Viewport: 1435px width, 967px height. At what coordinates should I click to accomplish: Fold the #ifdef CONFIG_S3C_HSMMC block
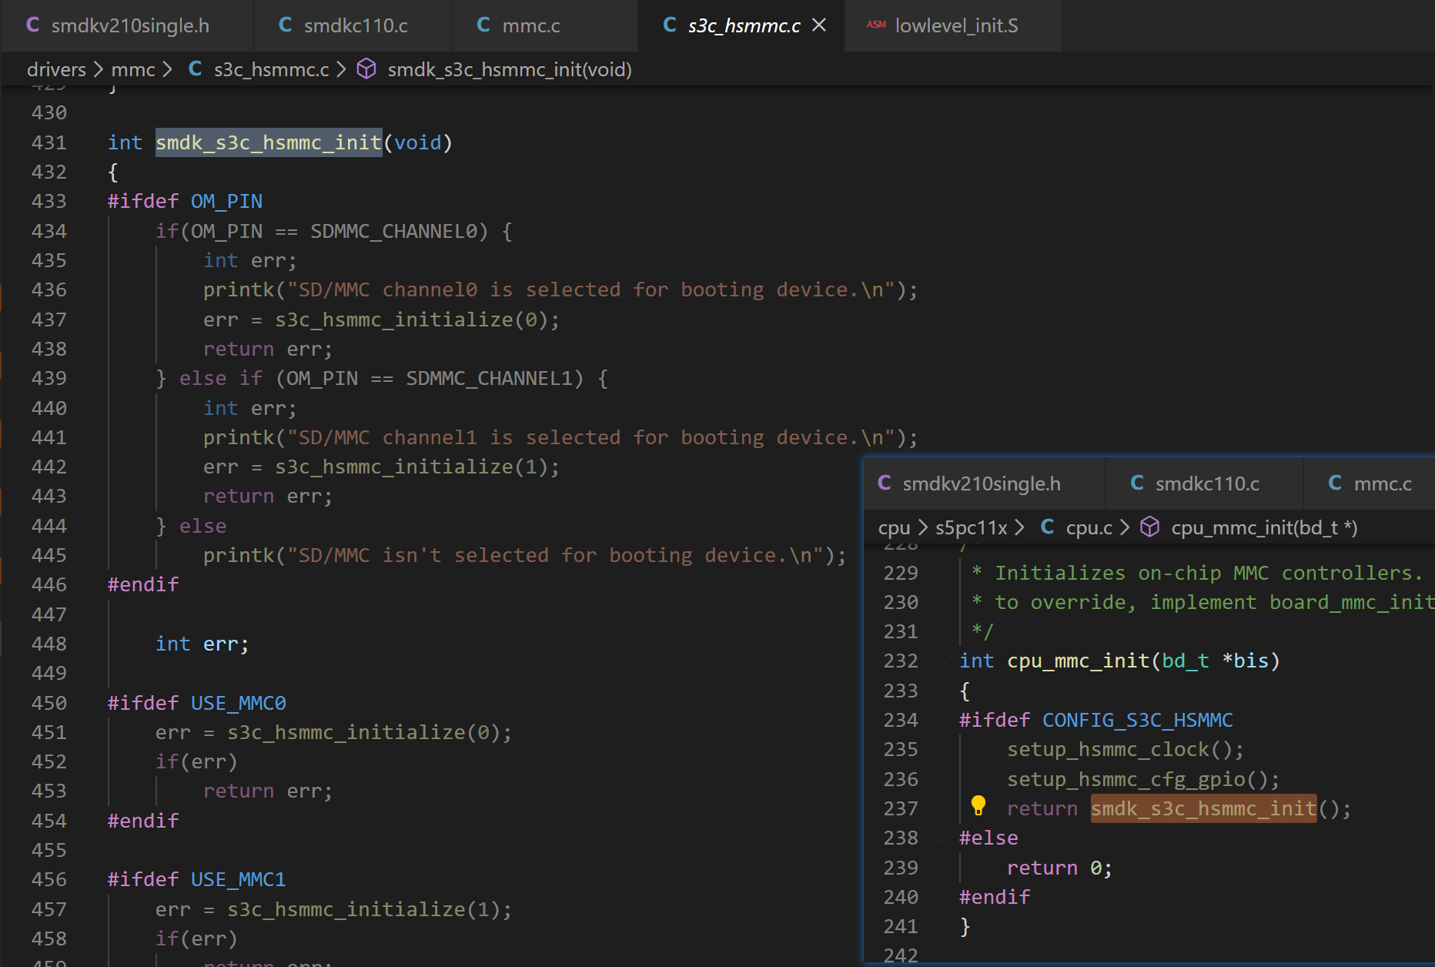click(x=941, y=721)
